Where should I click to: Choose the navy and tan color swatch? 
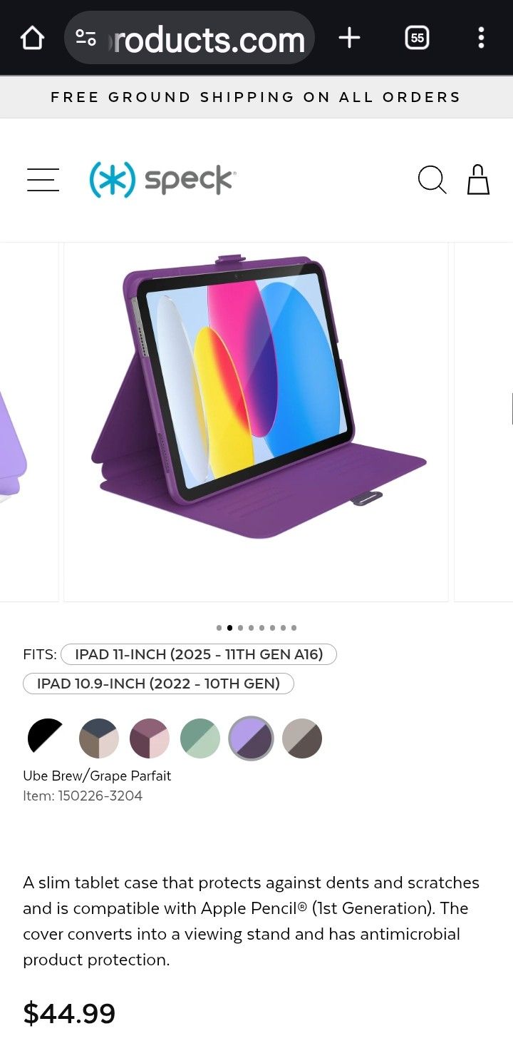click(98, 738)
